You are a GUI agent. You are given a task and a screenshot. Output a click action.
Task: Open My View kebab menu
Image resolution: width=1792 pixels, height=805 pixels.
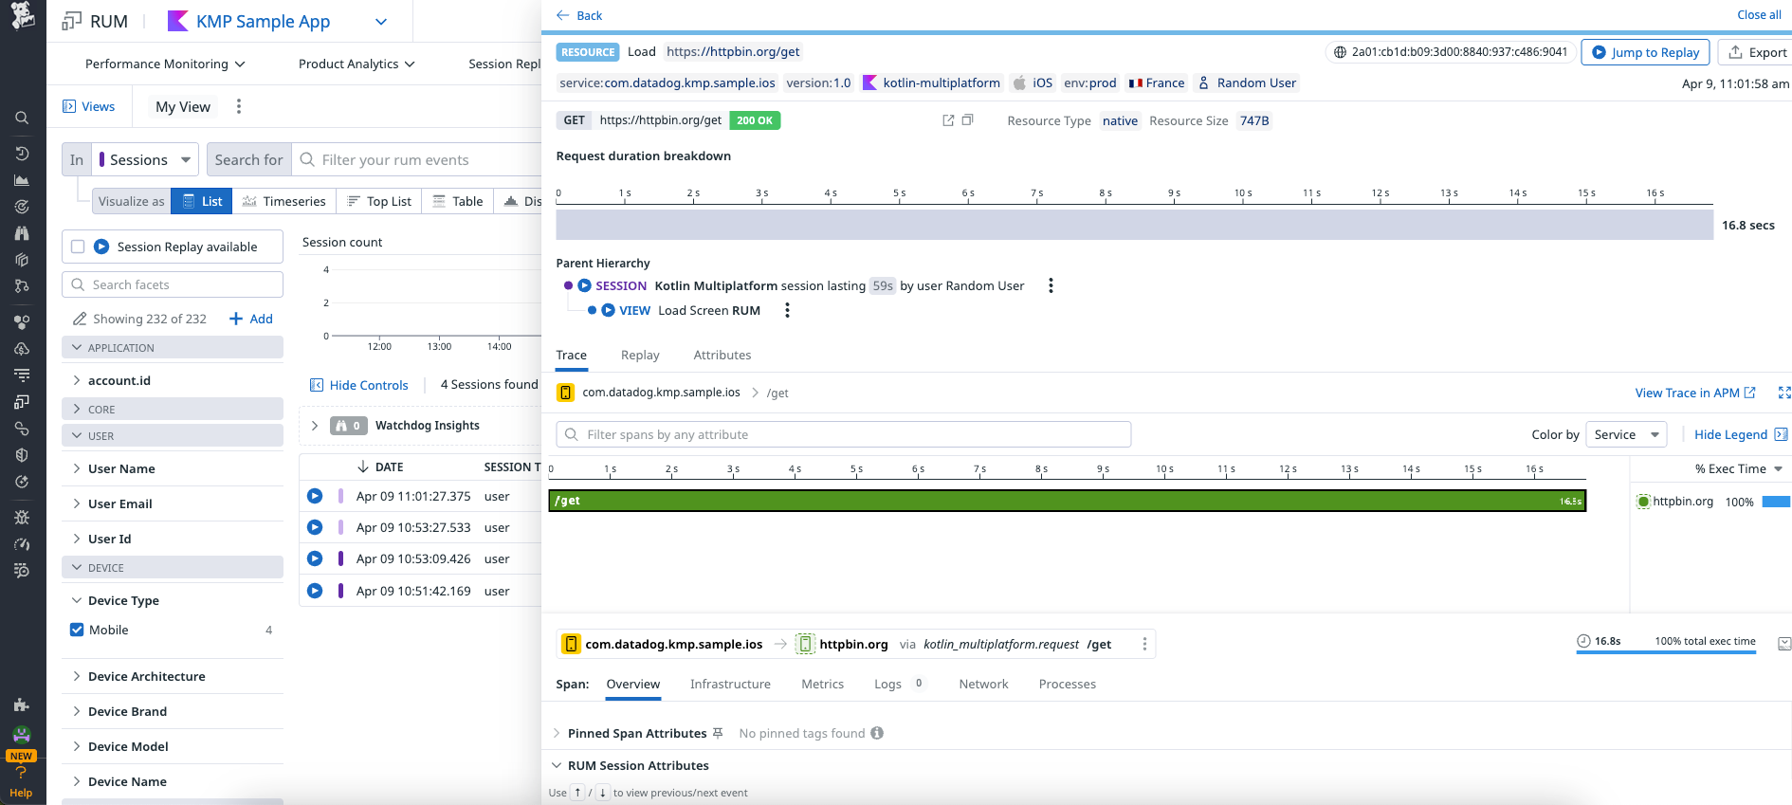[x=239, y=106]
